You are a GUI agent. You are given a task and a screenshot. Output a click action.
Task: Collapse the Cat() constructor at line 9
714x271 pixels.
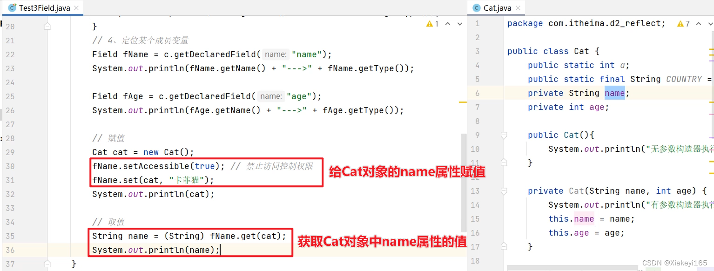point(503,135)
